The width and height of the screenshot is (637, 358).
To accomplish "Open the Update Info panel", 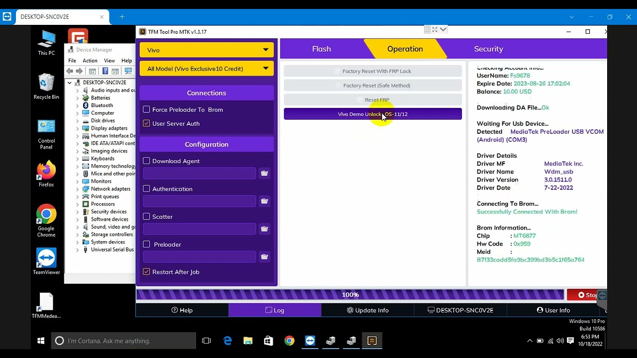I will (x=367, y=310).
